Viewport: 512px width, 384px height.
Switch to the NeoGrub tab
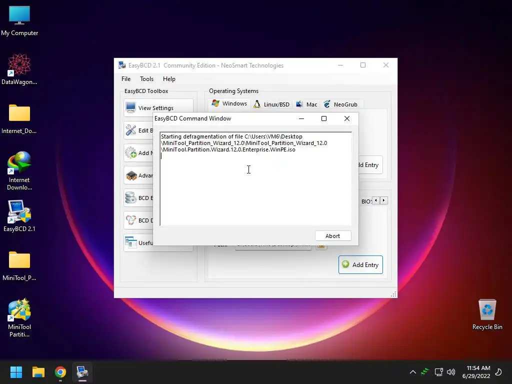[x=340, y=104]
